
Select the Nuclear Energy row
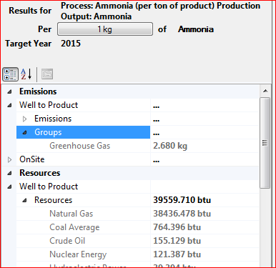click(137, 254)
